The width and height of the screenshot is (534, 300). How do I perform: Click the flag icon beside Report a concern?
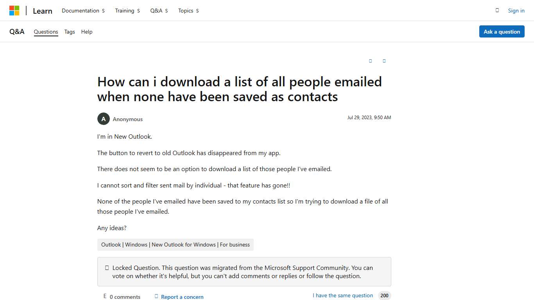tap(156, 296)
